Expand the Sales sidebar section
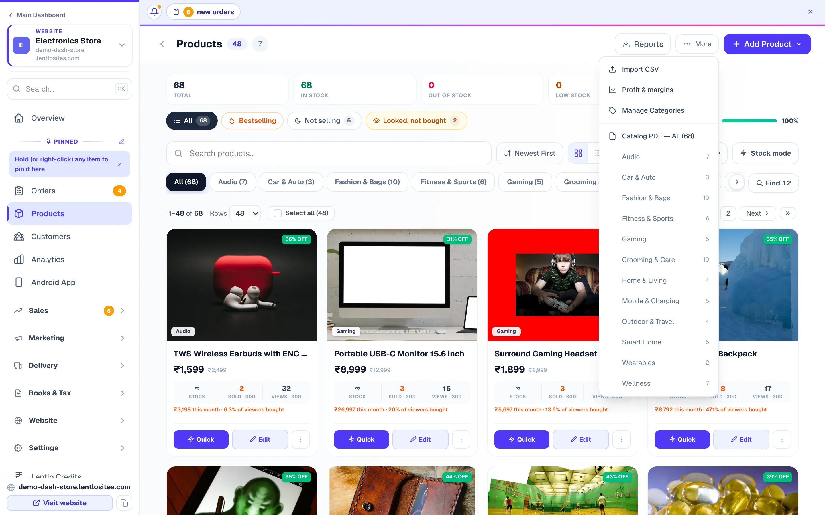 pyautogui.click(x=70, y=311)
